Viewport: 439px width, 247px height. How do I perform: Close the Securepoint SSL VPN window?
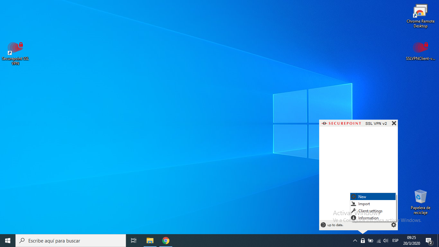(x=394, y=123)
